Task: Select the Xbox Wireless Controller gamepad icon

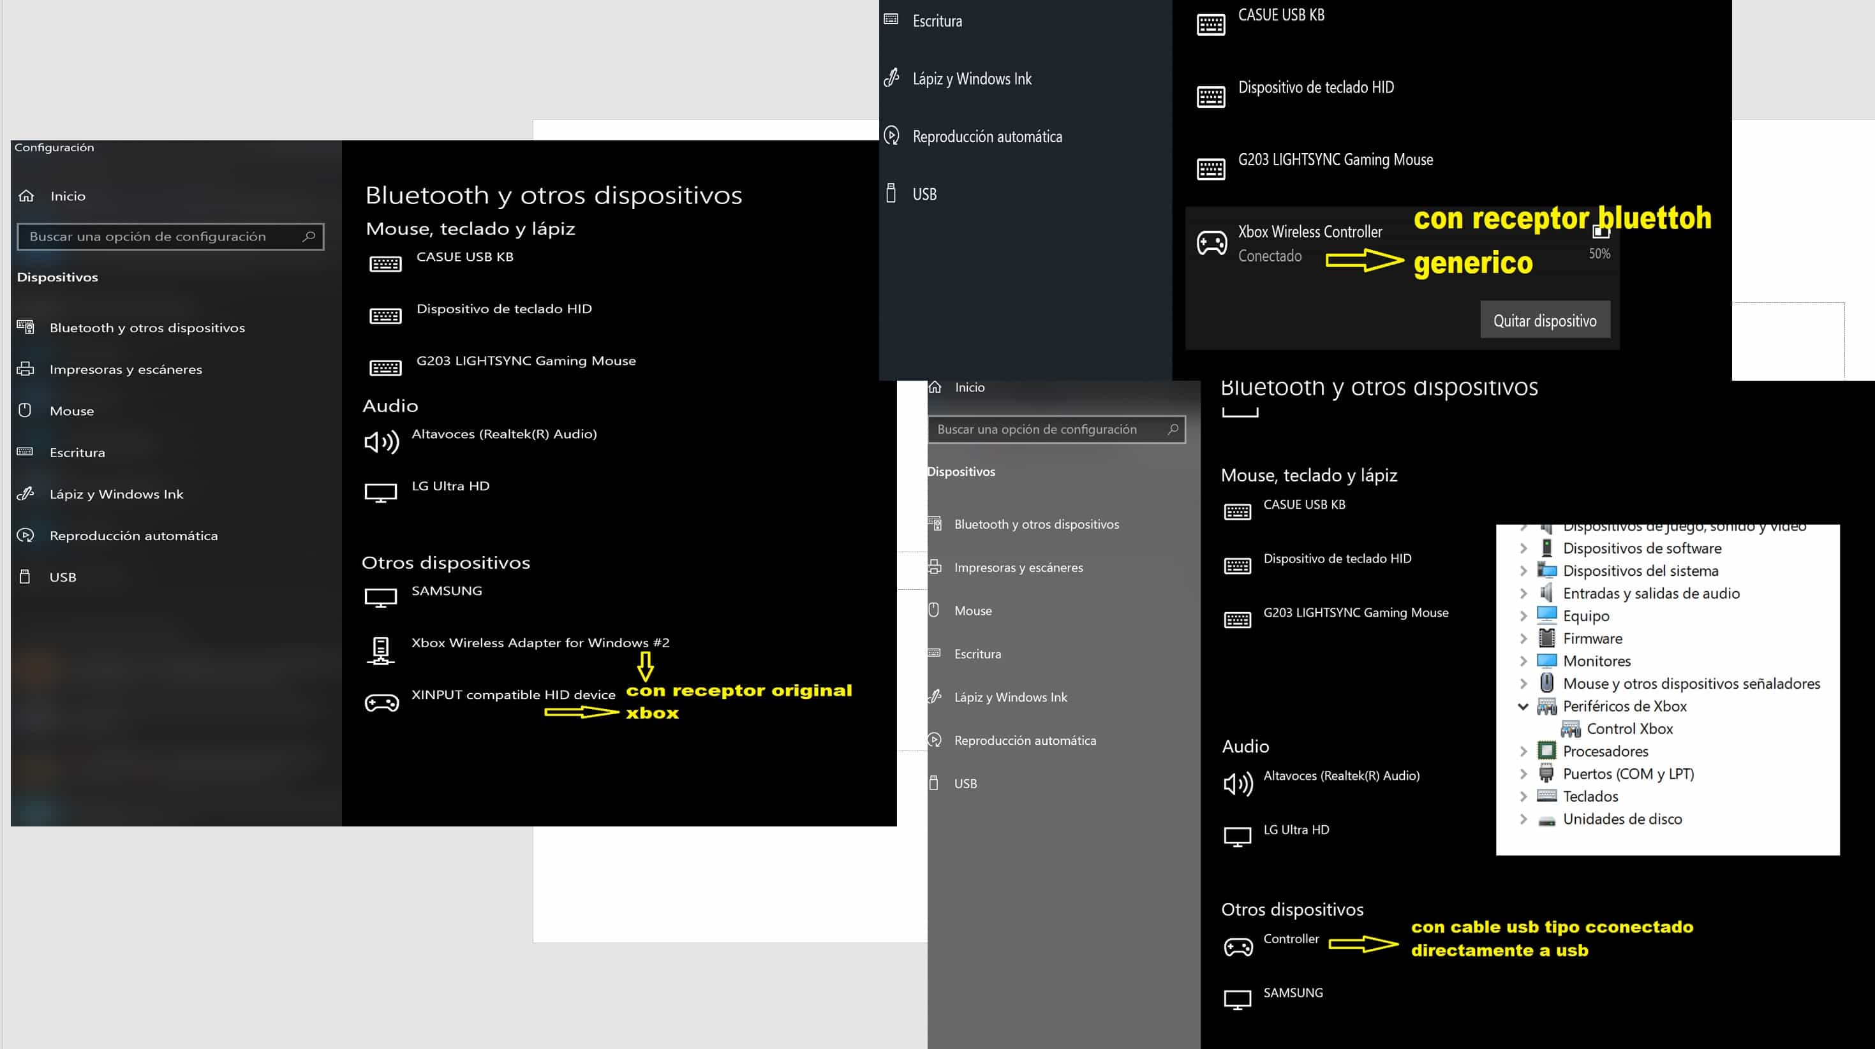Action: click(x=1212, y=243)
